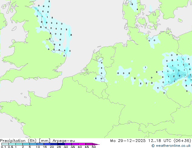
Task: Click the "20" legend value label
Action: click(x=52, y=147)
